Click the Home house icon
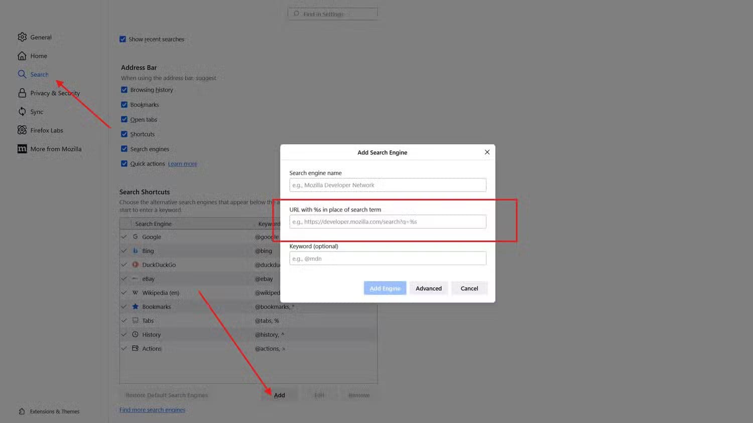The height and width of the screenshot is (423, 753). pyautogui.click(x=22, y=56)
